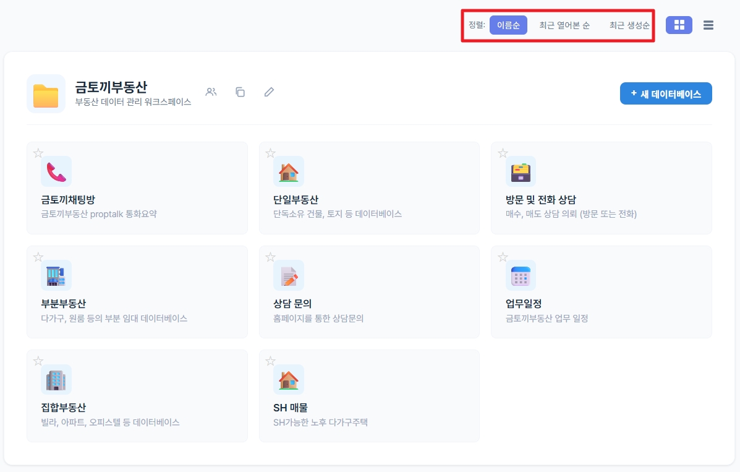This screenshot has width=740, height=472.
Task: Open the 부분부동산 database title
Action: click(x=64, y=304)
